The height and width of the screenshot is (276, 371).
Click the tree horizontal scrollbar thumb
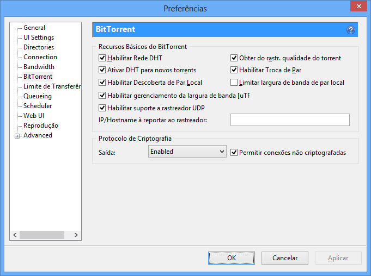click(x=42, y=235)
